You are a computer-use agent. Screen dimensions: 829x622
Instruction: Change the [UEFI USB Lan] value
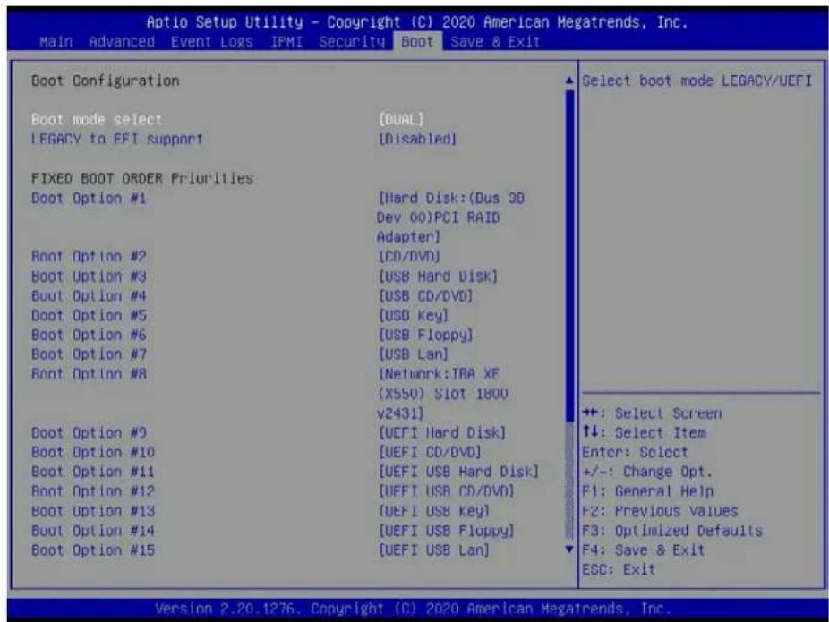pos(434,550)
